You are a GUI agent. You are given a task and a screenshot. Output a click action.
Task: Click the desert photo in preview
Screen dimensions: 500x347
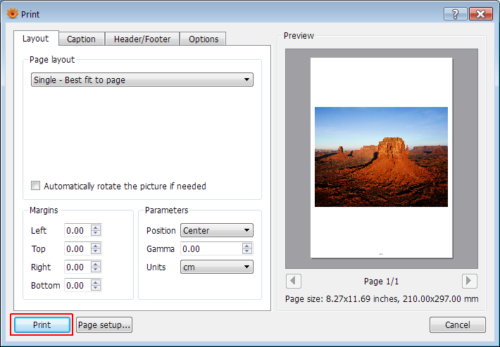[x=381, y=157]
